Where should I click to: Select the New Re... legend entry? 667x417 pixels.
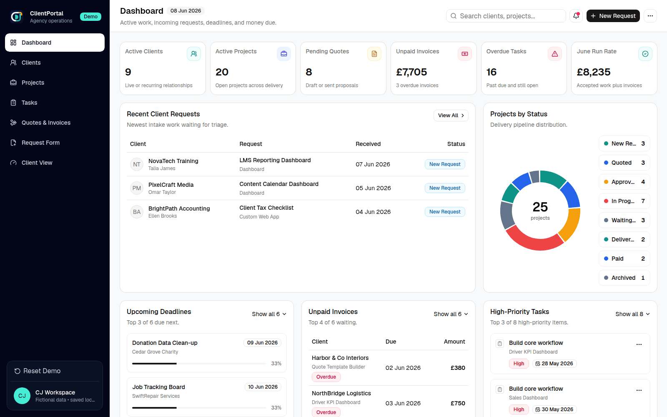(x=624, y=143)
